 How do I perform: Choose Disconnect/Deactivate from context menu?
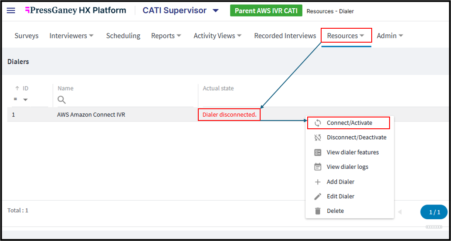(349, 137)
